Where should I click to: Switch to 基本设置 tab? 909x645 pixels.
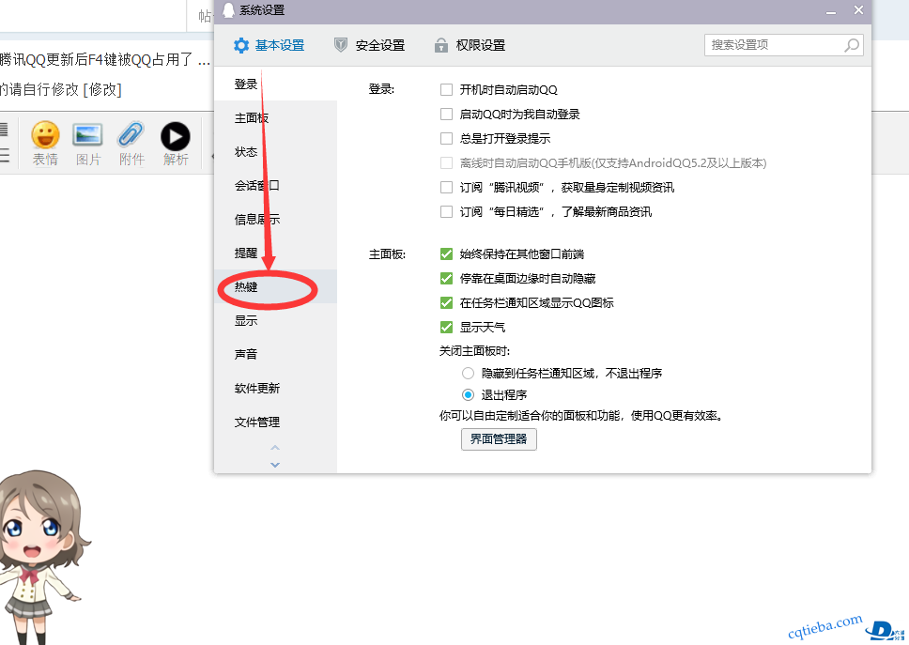269,45
